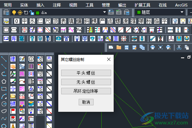
Task: Click the circled number 1 balloon icon
Action: pos(31,59)
